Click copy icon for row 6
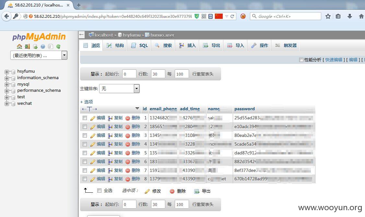 tap(110, 162)
